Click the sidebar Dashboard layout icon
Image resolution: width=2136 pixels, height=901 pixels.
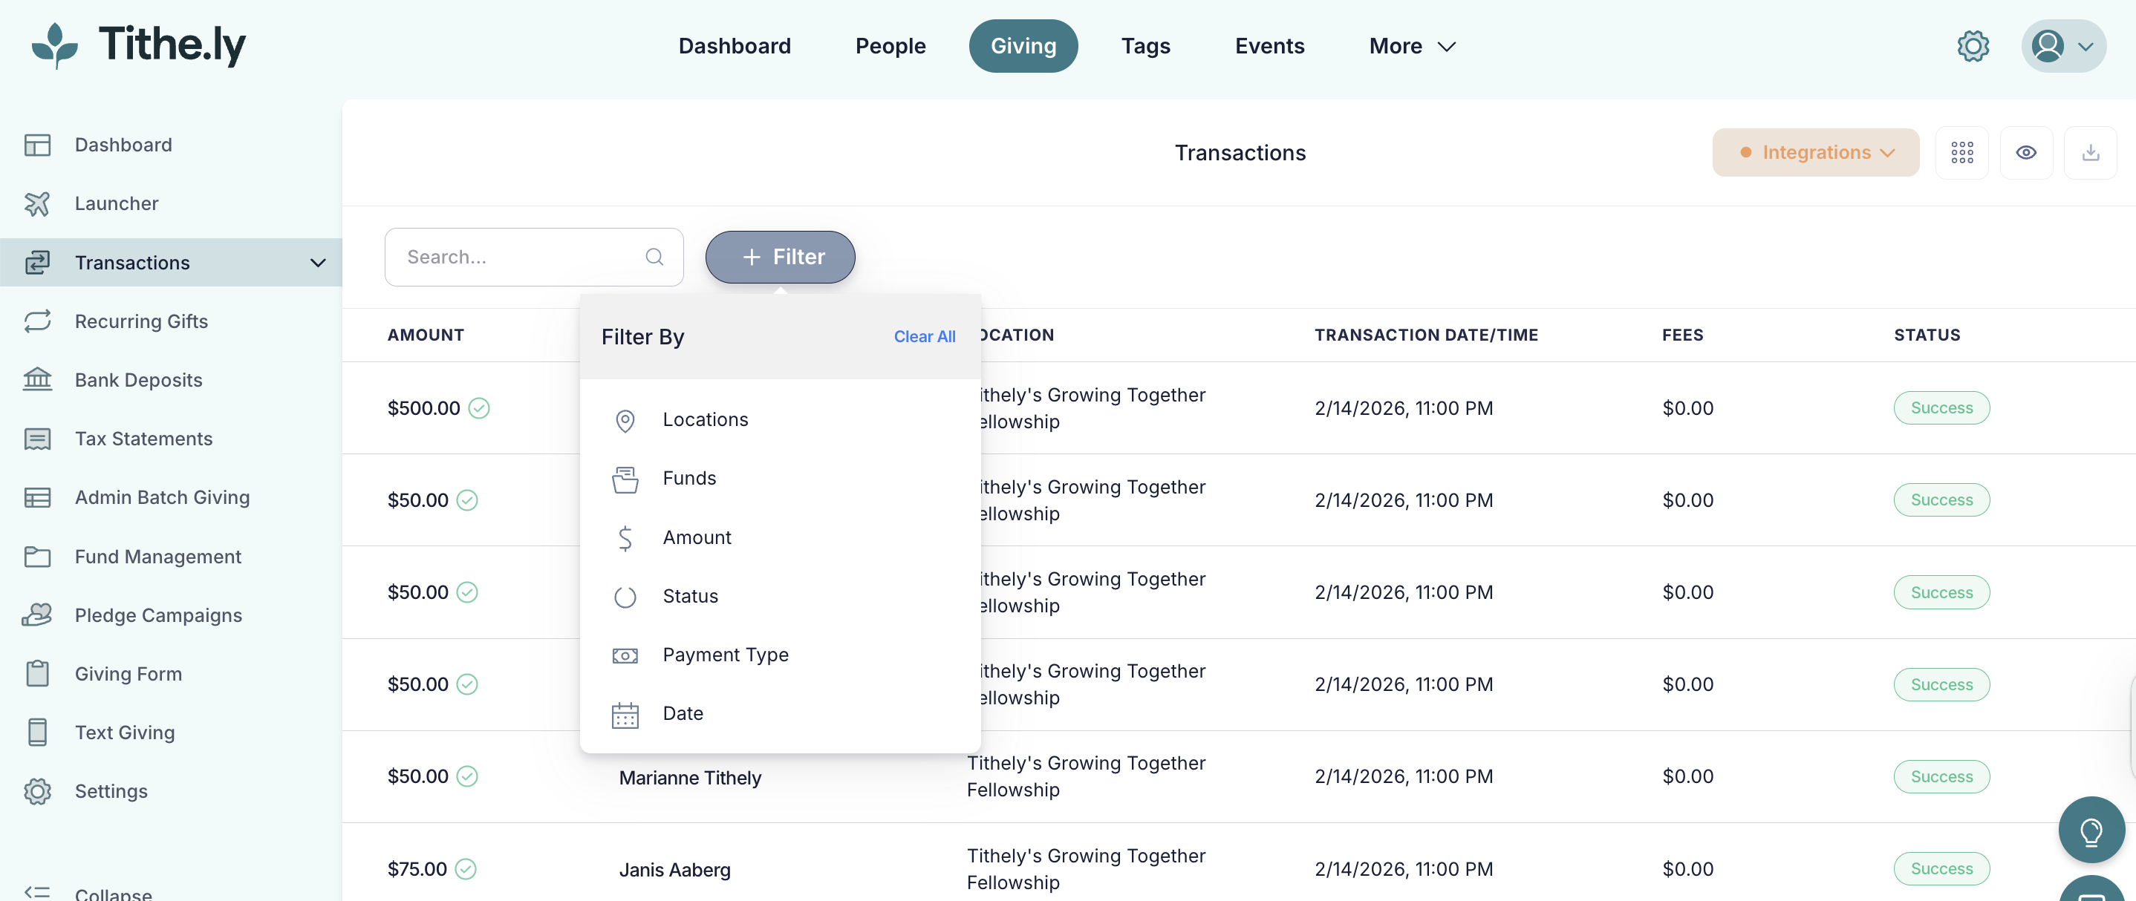point(37,145)
